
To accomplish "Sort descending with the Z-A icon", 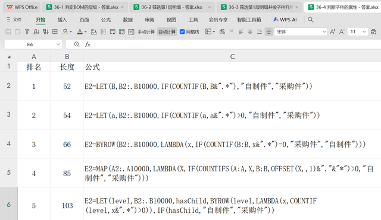I will 45,31.
